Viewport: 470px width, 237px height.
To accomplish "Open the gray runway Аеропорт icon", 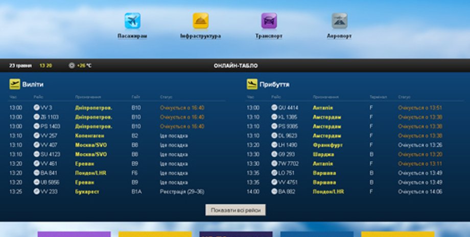I will click(339, 21).
